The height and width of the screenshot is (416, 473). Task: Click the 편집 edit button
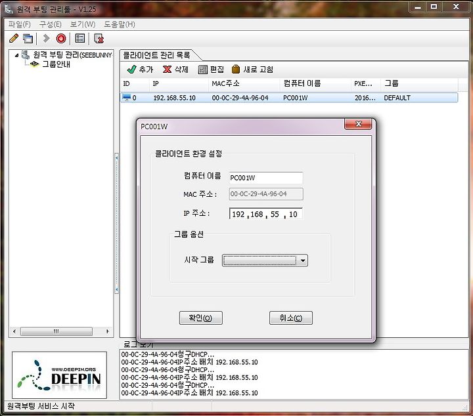(x=211, y=70)
